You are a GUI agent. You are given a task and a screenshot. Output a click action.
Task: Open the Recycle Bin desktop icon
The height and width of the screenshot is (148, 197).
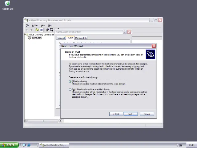(7, 4)
